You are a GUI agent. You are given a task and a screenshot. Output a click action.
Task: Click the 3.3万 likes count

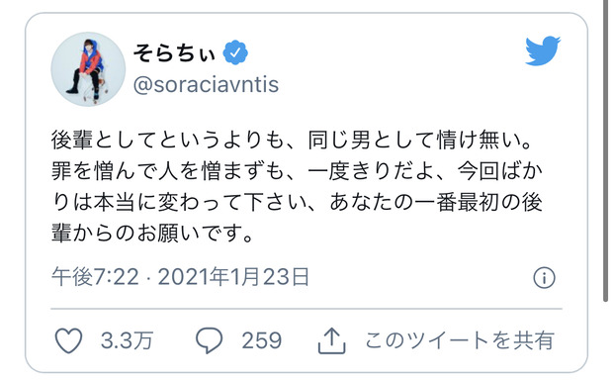pyautogui.click(x=127, y=340)
